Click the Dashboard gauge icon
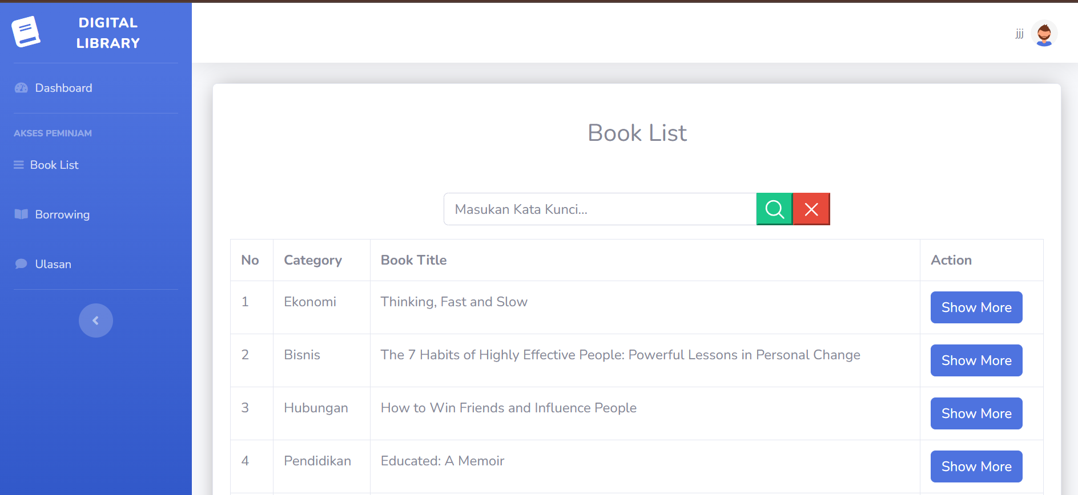Screen dimensions: 1078x495 [x=21, y=88]
